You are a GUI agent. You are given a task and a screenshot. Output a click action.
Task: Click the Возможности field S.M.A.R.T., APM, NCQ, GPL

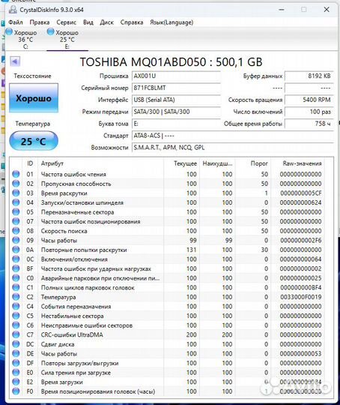(233, 148)
